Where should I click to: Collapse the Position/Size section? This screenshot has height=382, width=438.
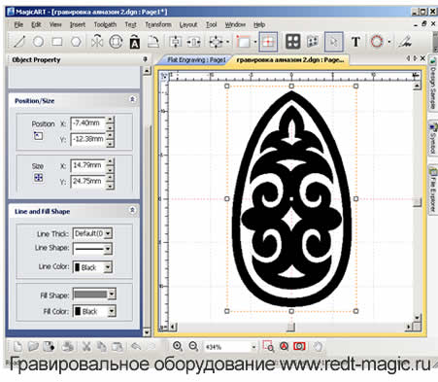[132, 99]
